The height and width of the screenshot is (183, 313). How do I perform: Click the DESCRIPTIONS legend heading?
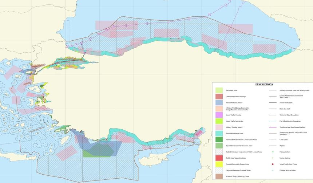[x=264, y=84]
